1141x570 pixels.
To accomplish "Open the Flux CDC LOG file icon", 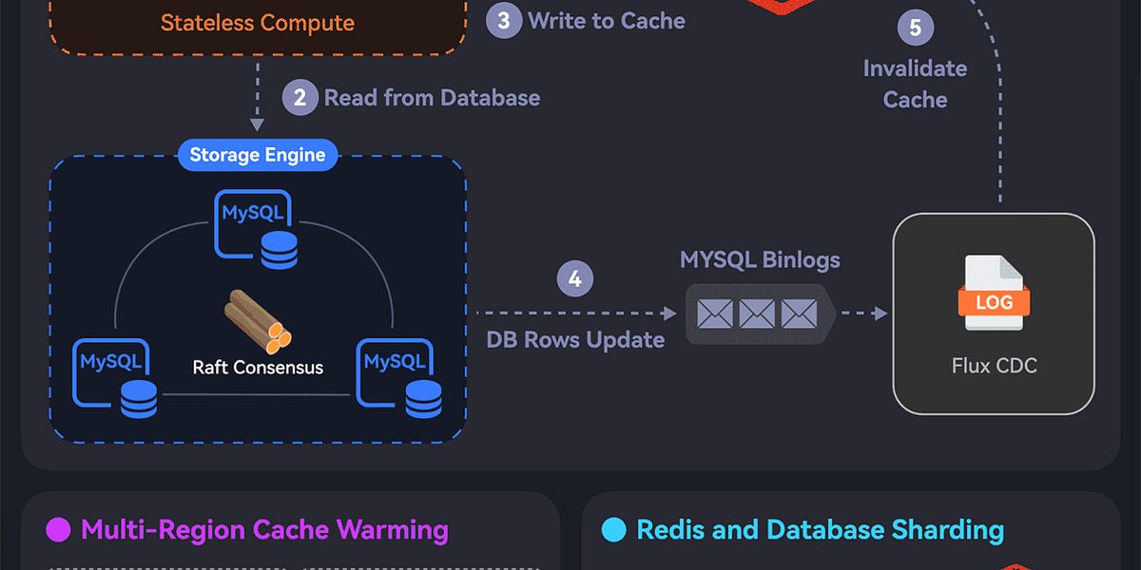I will pos(994,294).
